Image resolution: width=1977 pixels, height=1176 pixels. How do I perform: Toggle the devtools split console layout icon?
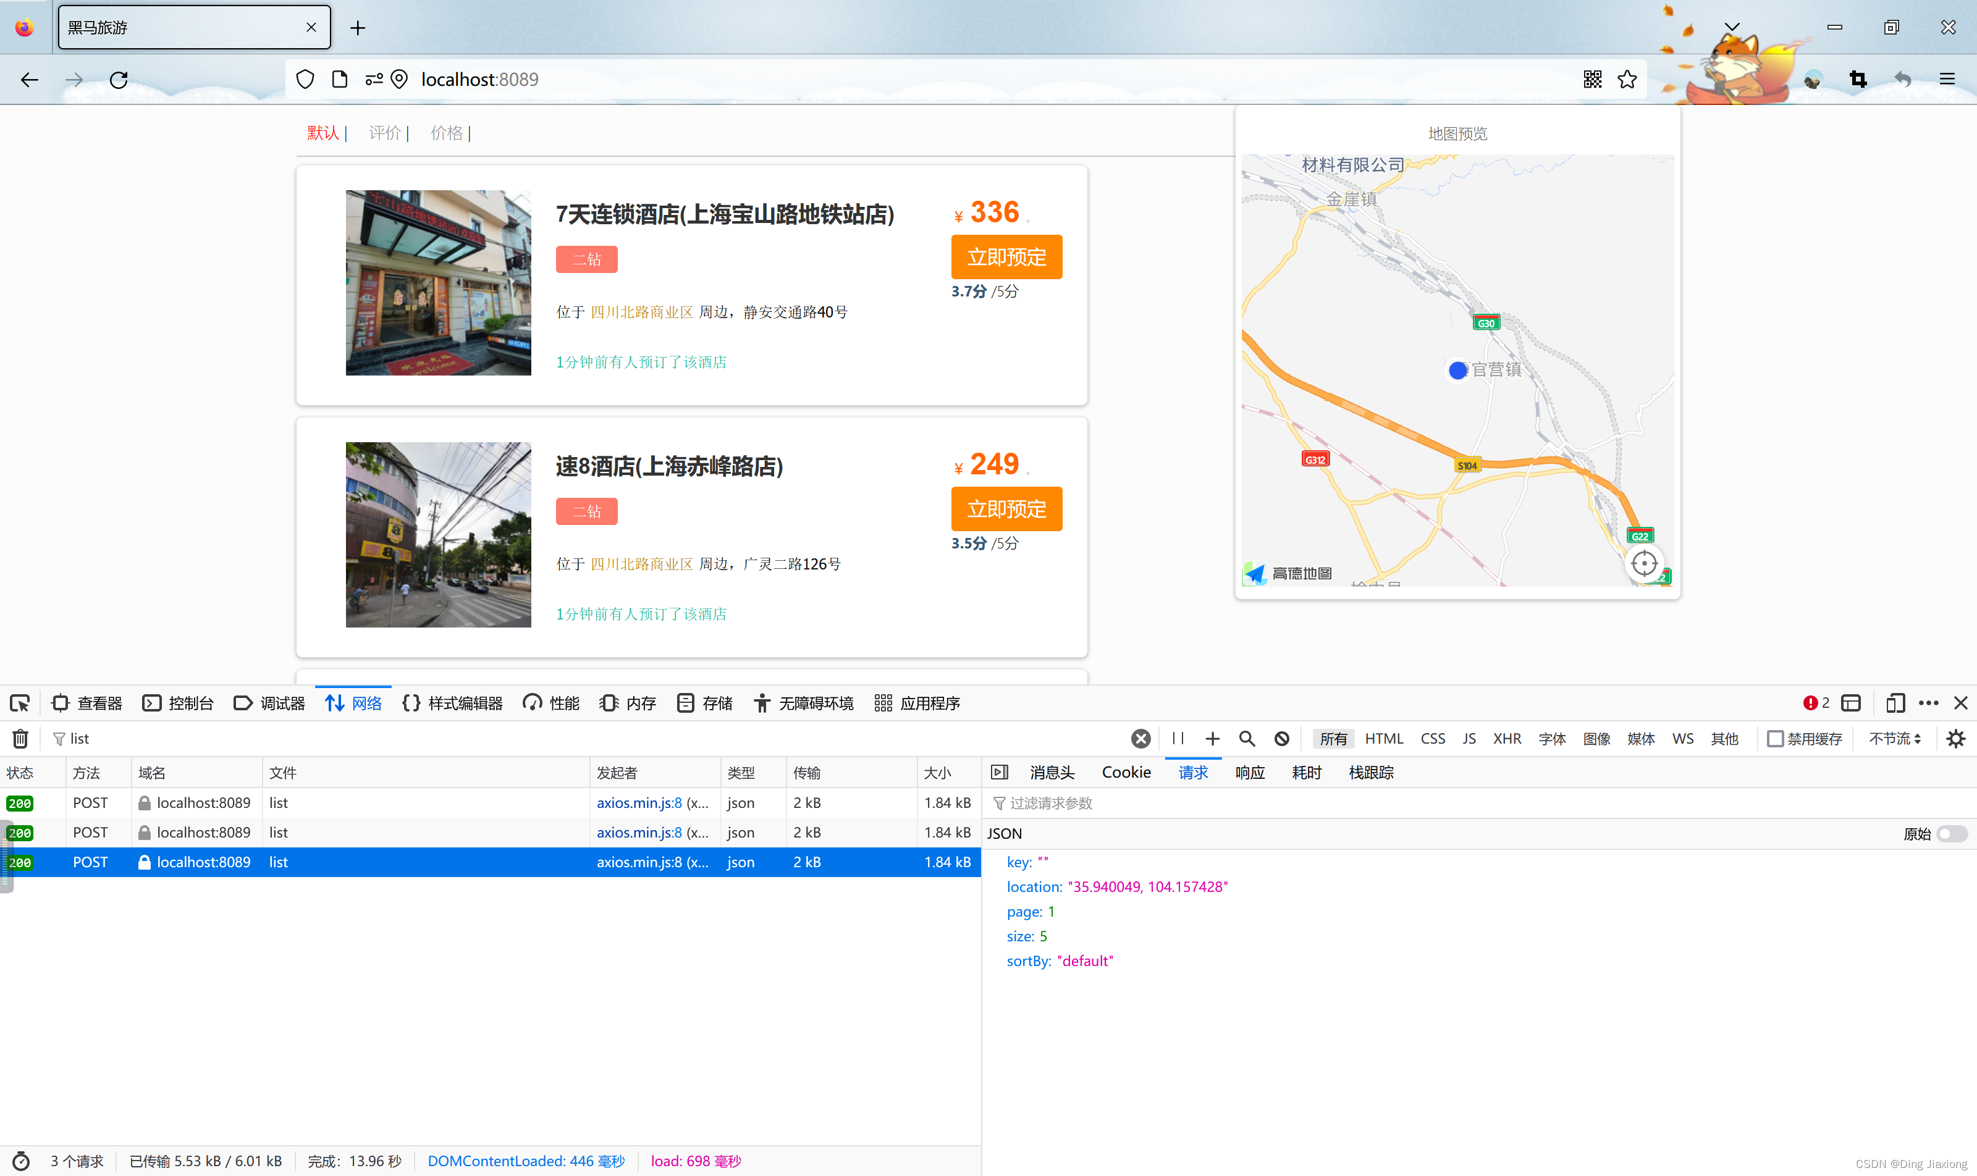point(1851,703)
